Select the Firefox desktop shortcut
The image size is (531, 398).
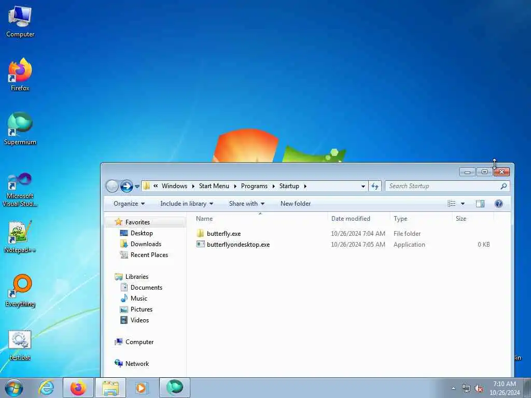pos(20,75)
